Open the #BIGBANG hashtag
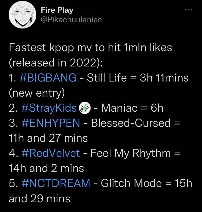Image resolution: width=202 pixels, height=212 pixels. [48, 78]
